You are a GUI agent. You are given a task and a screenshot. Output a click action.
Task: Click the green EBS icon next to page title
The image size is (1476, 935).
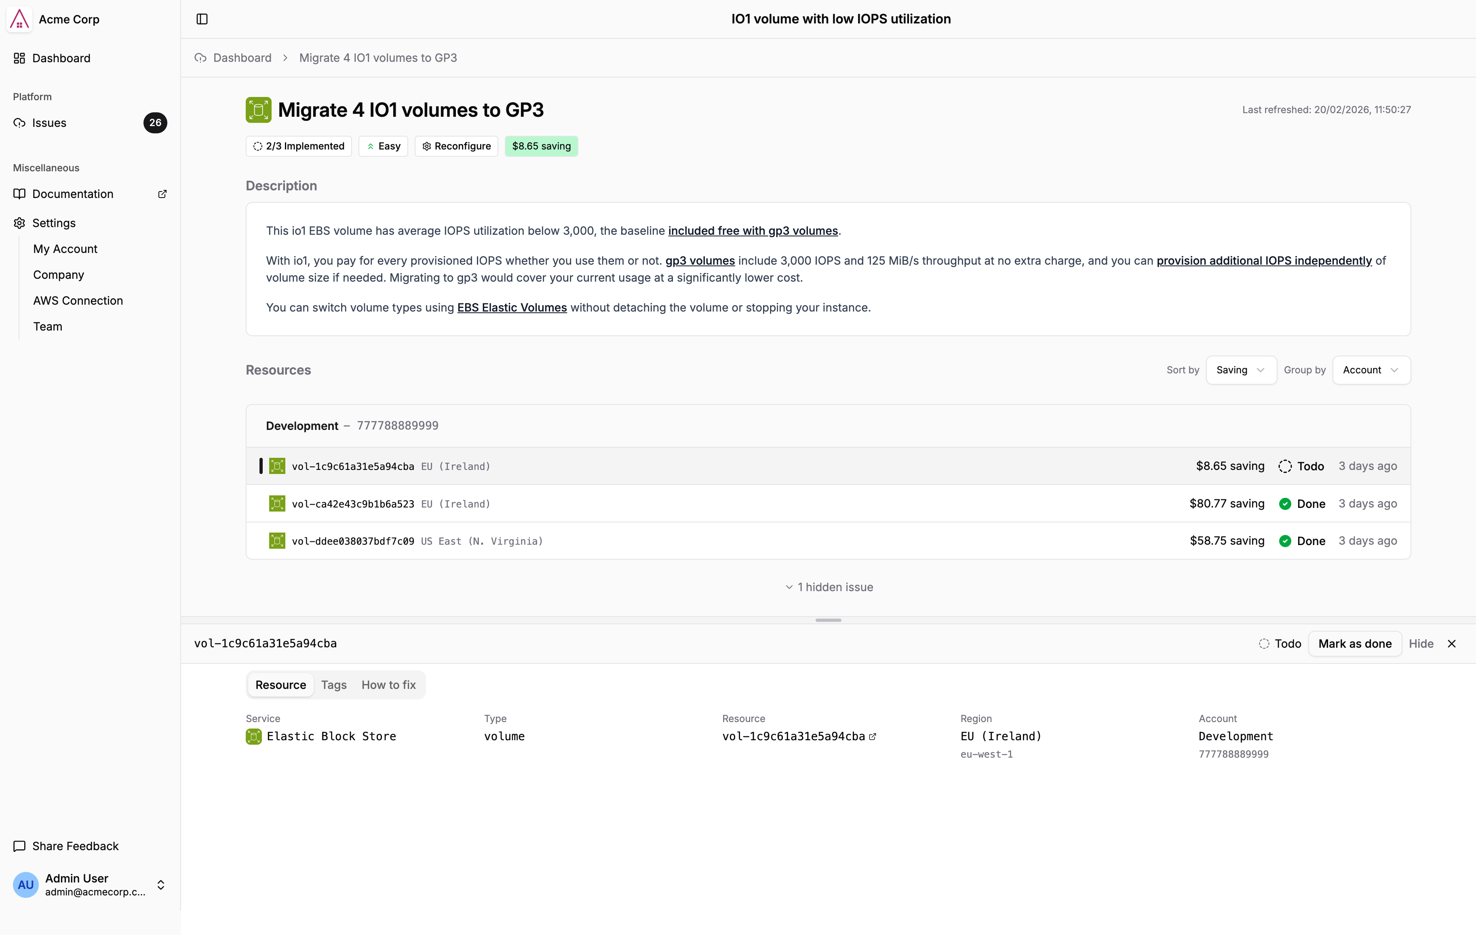point(258,110)
